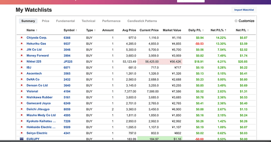This screenshot has height=142, width=271.
Task: Sort the table by Daily P/L
Action: [196, 30]
